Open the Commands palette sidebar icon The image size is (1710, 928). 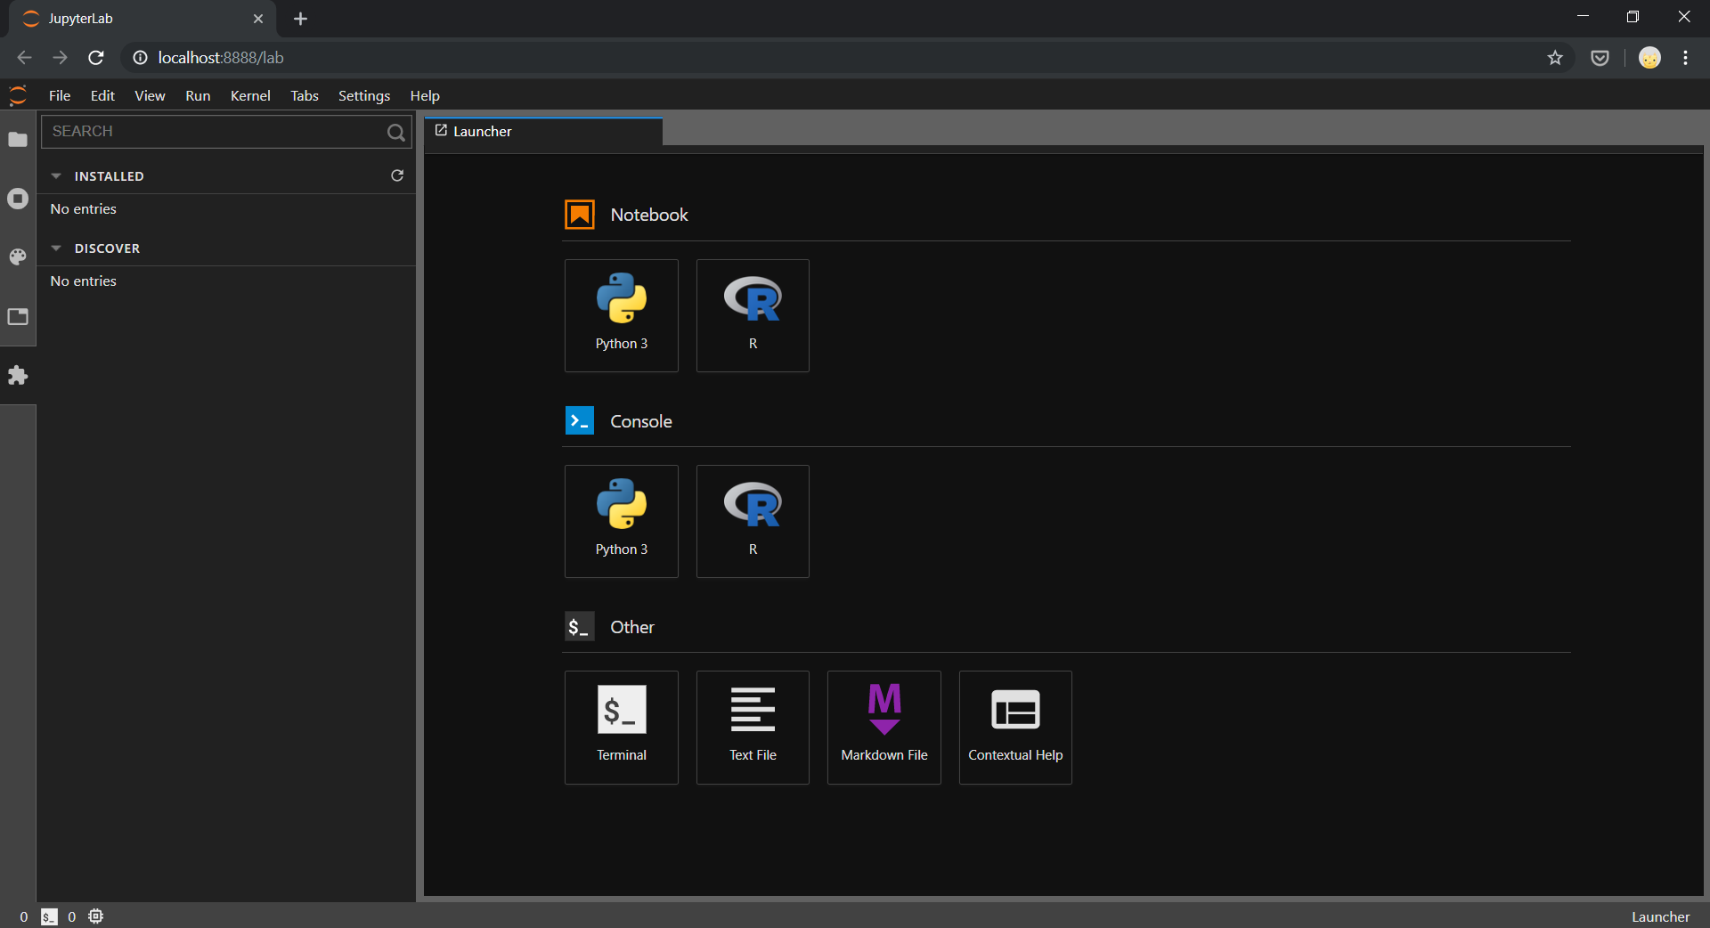coord(18,257)
